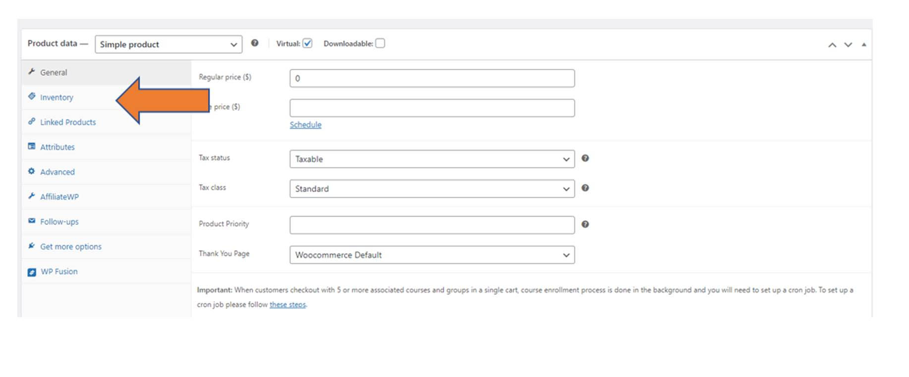The height and width of the screenshot is (377, 909).
Task: Click the Regular price input field
Action: pyautogui.click(x=432, y=78)
